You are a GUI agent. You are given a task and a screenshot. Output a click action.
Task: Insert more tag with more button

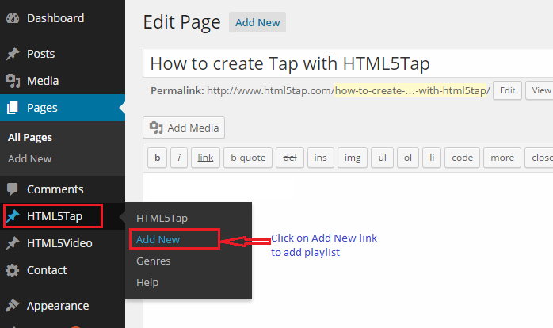point(502,158)
